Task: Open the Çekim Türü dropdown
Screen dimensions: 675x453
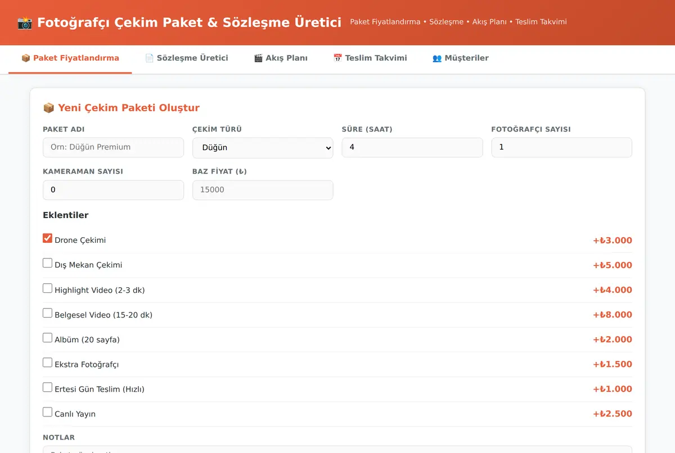Action: tap(263, 148)
